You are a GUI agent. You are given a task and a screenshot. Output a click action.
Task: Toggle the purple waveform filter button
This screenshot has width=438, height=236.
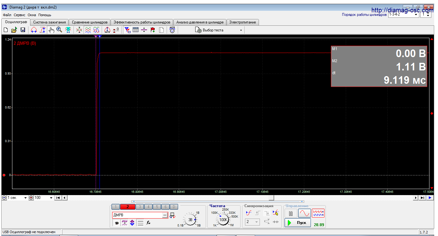point(125,223)
